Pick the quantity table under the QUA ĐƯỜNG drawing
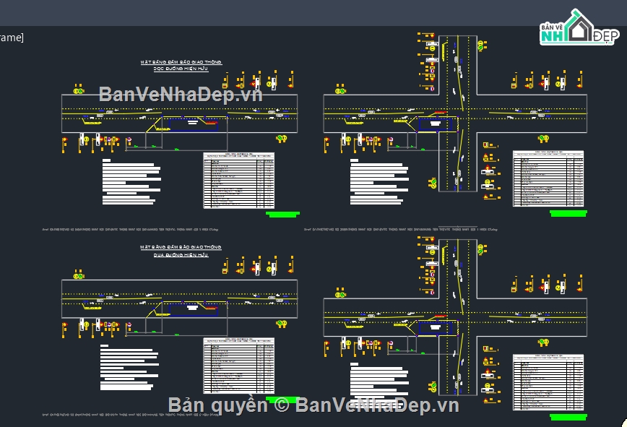 click(238, 366)
